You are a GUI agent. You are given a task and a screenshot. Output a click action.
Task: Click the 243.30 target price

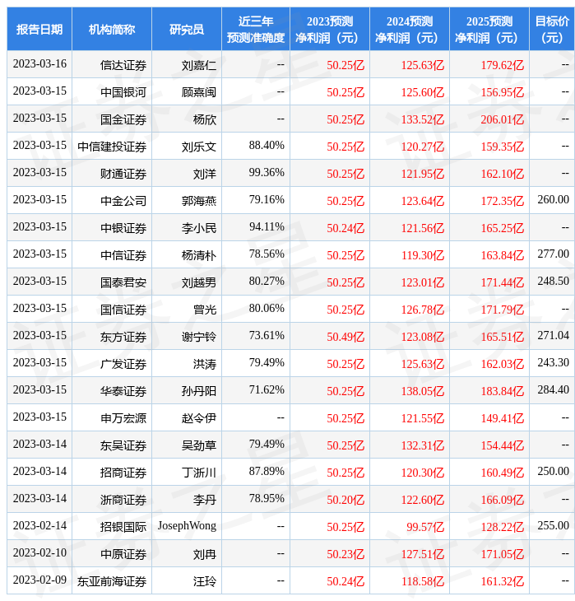(x=553, y=362)
